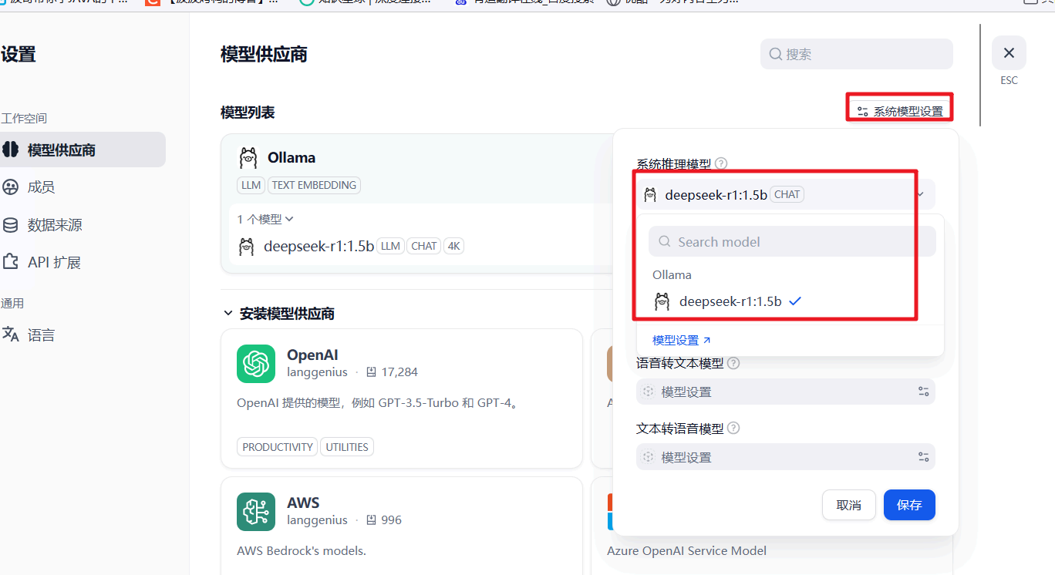Click the AWS logo icon
Screen dimensions: 1055x575
coord(256,512)
